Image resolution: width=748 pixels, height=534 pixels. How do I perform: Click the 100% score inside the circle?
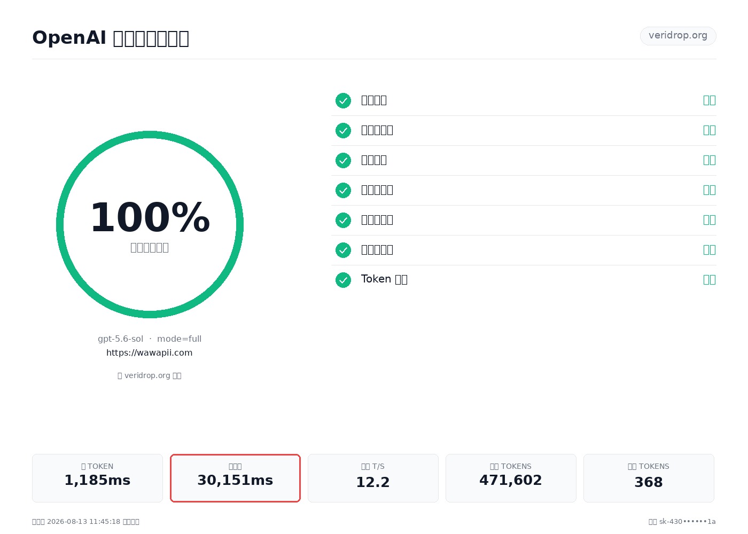coord(150,217)
